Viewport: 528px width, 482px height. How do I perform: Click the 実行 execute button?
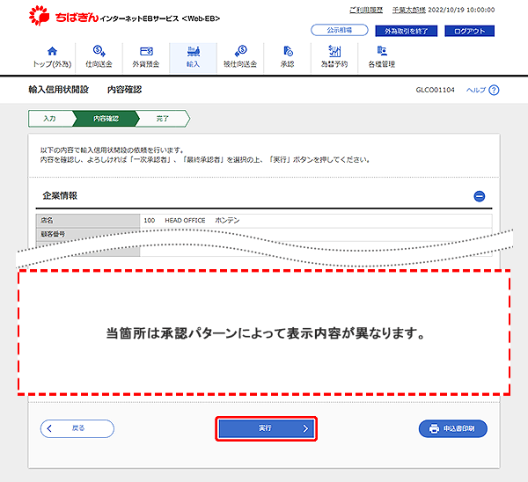(x=266, y=428)
